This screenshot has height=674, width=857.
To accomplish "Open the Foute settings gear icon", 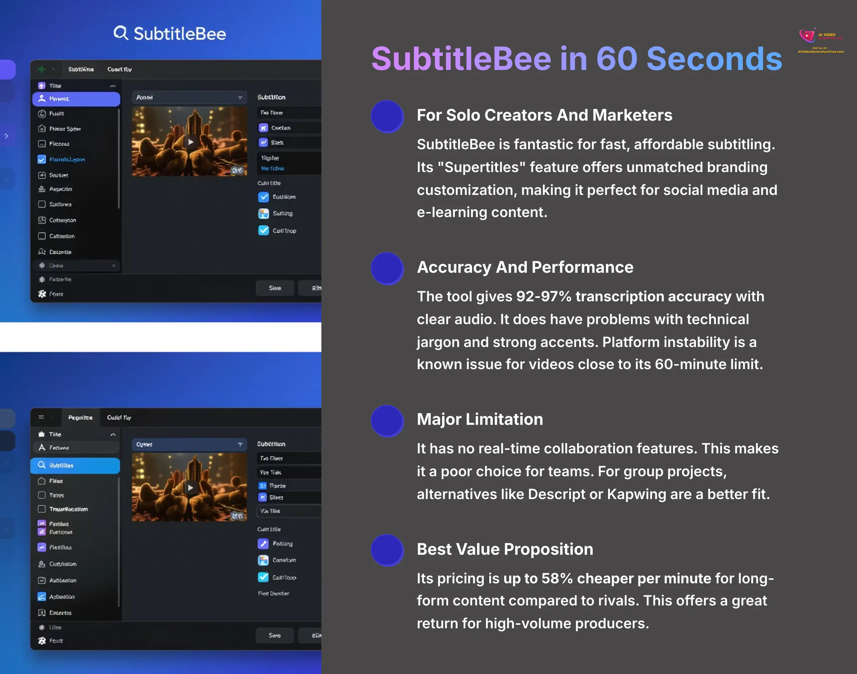I will pyautogui.click(x=42, y=294).
